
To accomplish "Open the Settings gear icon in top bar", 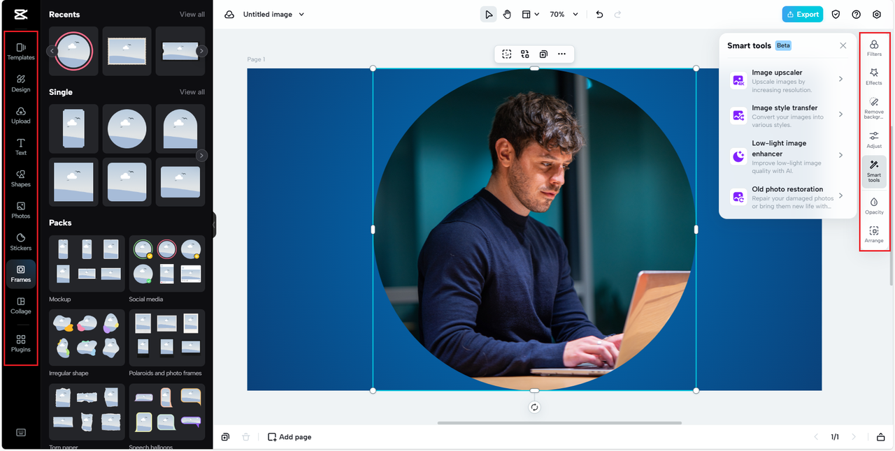I will coord(877,14).
